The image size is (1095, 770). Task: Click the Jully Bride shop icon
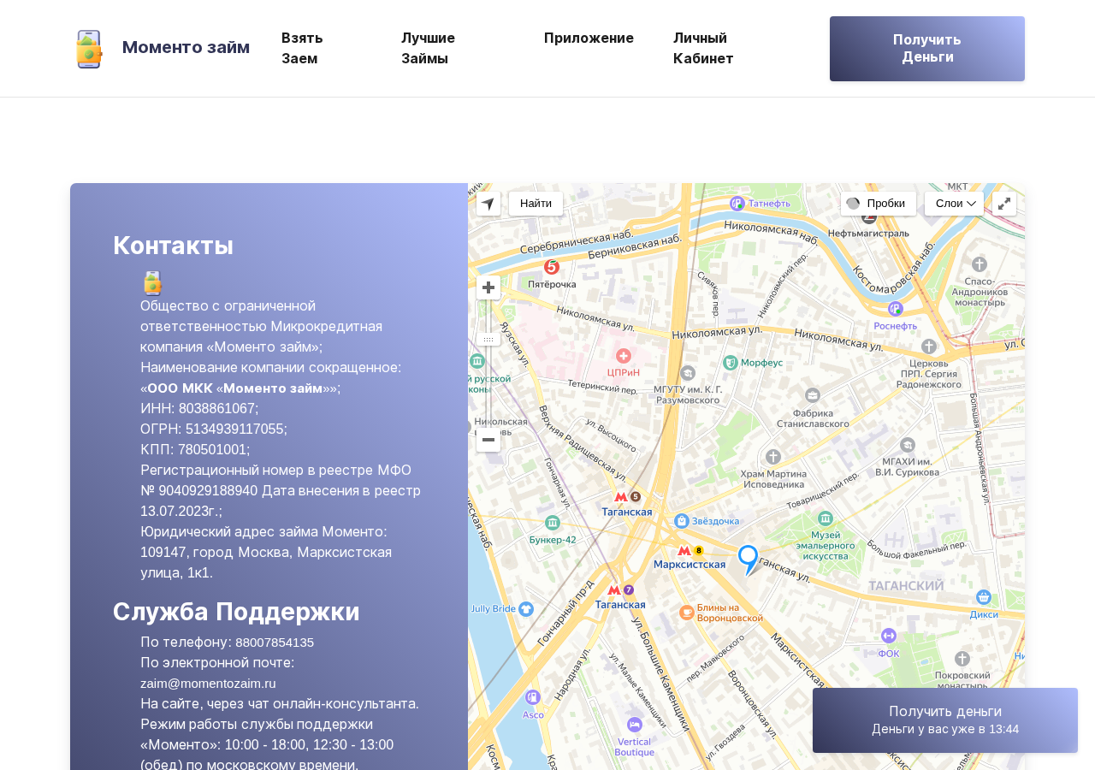(526, 608)
